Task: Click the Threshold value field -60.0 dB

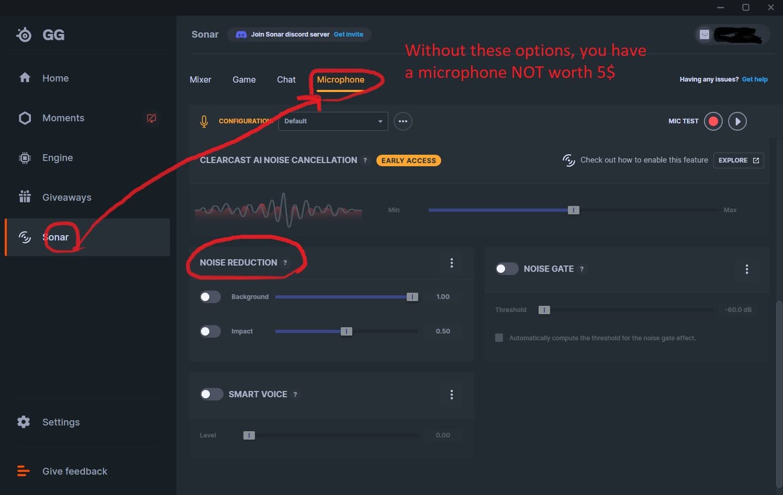Action: point(738,310)
